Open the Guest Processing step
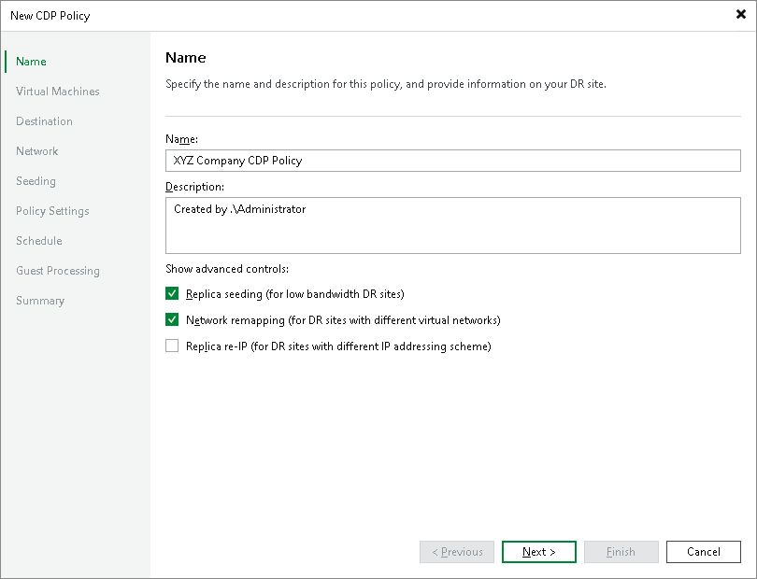The width and height of the screenshot is (757, 579). click(57, 270)
